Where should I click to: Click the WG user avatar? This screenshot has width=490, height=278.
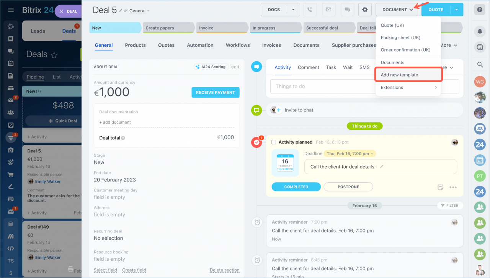point(480,82)
